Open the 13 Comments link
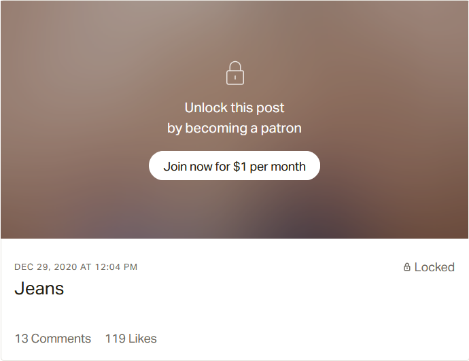 click(53, 339)
